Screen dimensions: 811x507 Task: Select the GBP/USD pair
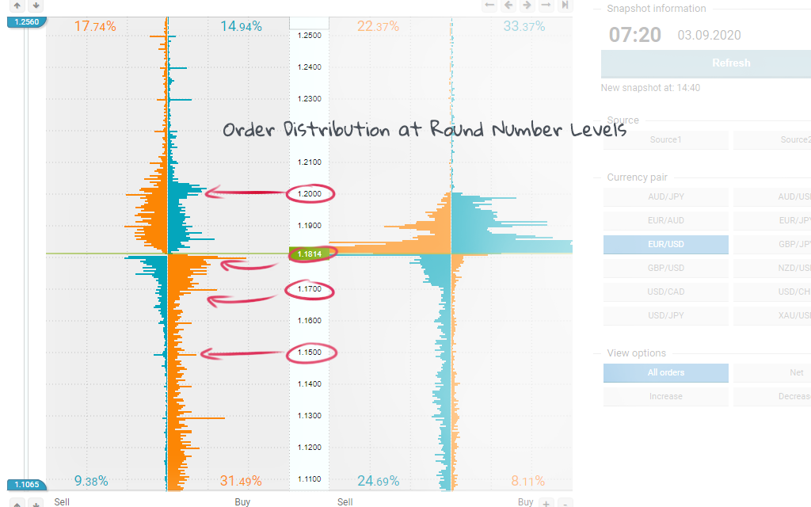click(x=665, y=268)
